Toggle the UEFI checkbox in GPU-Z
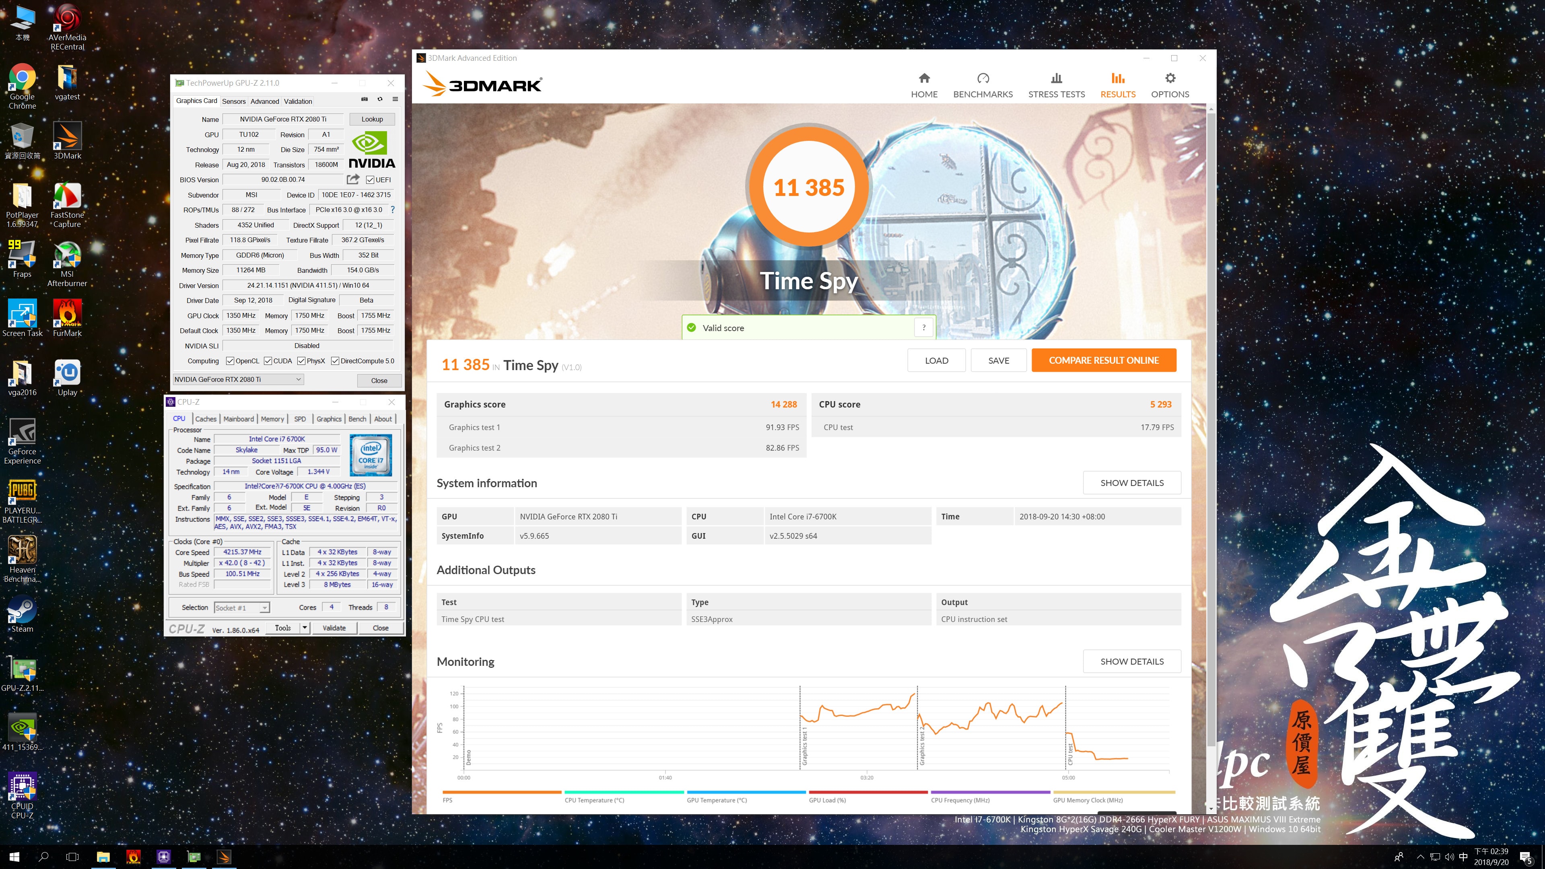Screen dimensions: 1545x869 pyautogui.click(x=370, y=180)
